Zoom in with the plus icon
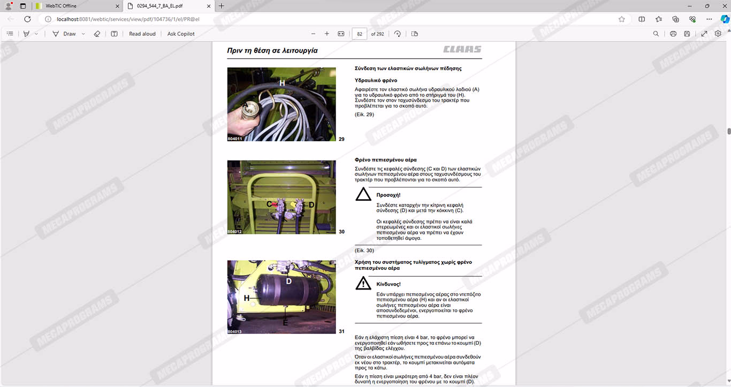The image size is (731, 387). (x=327, y=34)
